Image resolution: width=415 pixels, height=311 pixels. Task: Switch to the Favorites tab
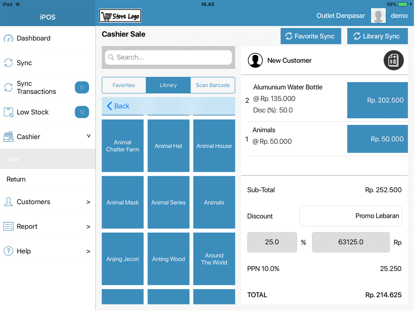124,85
